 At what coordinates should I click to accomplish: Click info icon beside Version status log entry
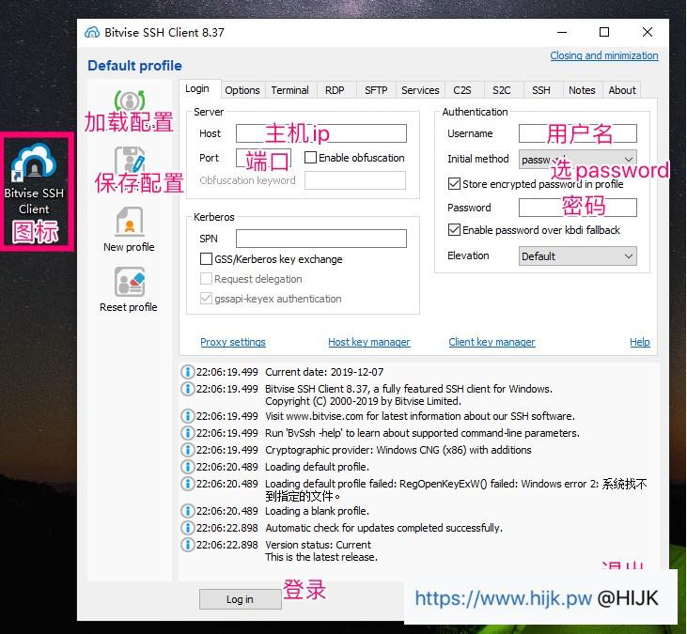tap(187, 545)
